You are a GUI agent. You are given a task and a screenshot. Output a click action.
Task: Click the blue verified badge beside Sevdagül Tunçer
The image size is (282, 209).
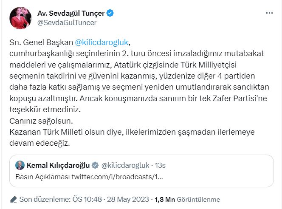tap(110, 13)
